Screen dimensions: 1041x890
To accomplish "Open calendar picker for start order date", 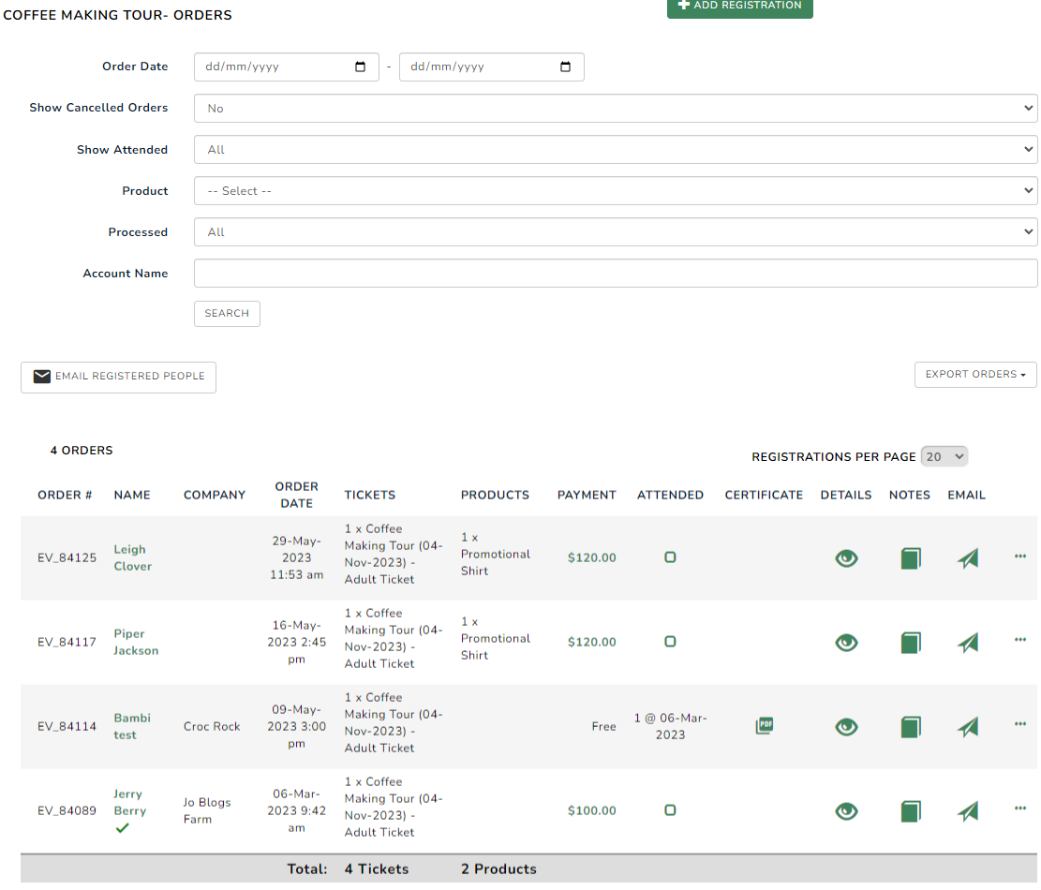I will tap(361, 67).
